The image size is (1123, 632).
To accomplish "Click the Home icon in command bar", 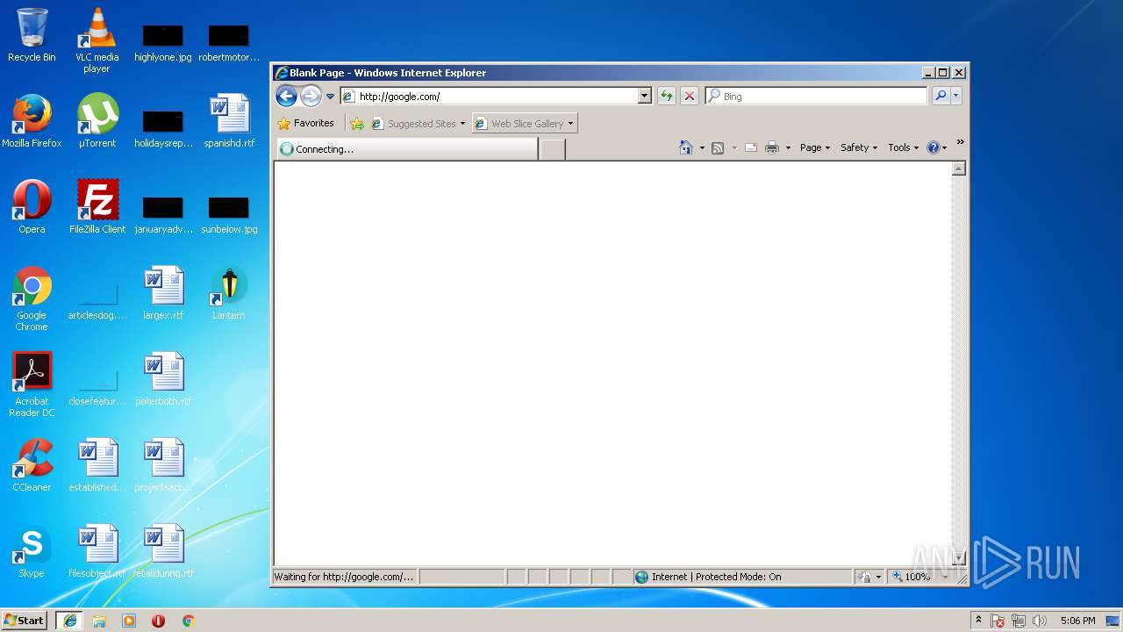I will point(686,147).
